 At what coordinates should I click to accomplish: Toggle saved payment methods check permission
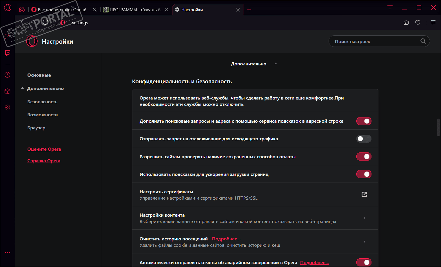coord(364,156)
